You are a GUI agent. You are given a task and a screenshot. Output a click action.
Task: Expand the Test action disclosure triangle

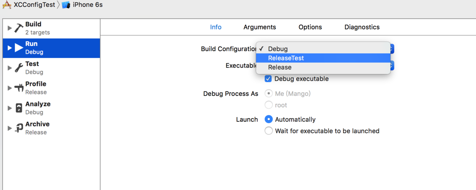10,68
